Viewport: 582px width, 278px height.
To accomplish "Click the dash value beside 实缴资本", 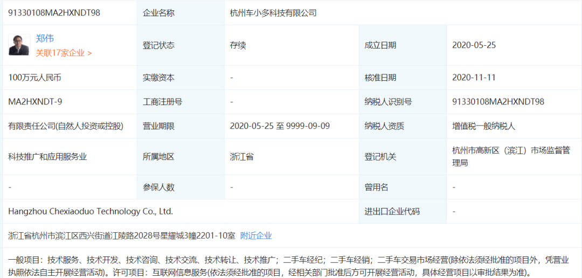I will tap(232, 78).
